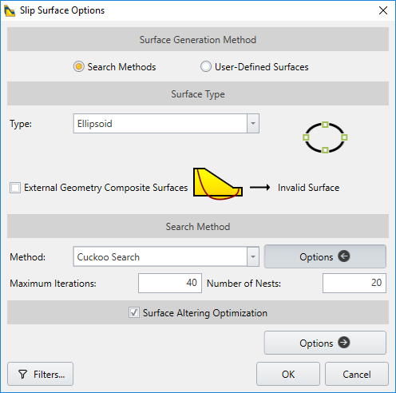Image resolution: width=396 pixels, height=393 pixels.
Task: Click the yellow invalid surface slope diagram
Action: click(218, 184)
